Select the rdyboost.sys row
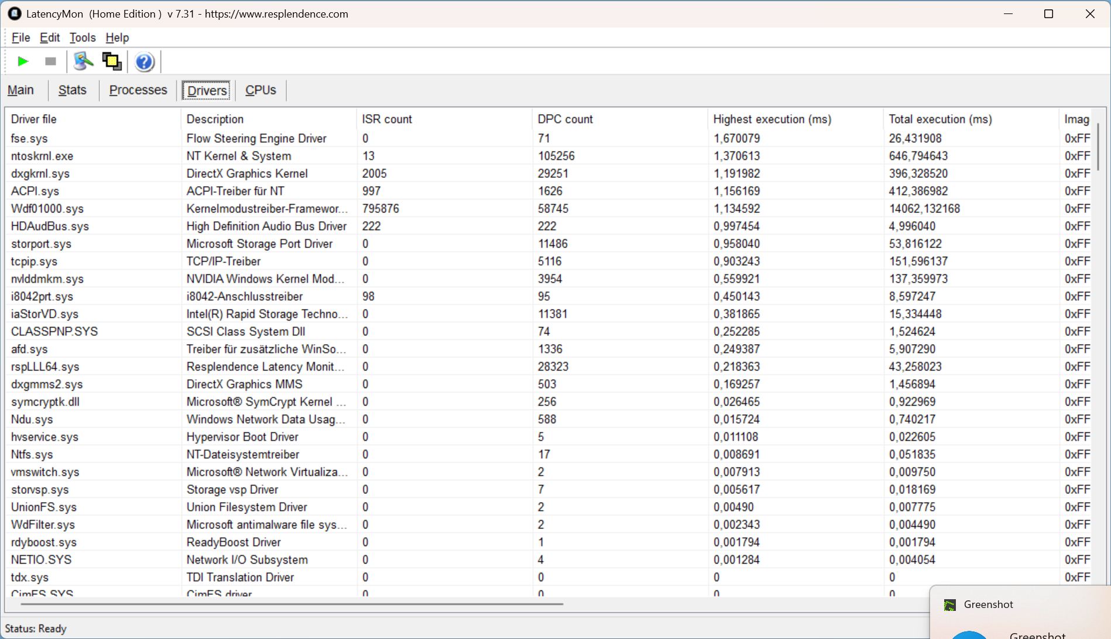This screenshot has width=1111, height=639. coord(549,542)
